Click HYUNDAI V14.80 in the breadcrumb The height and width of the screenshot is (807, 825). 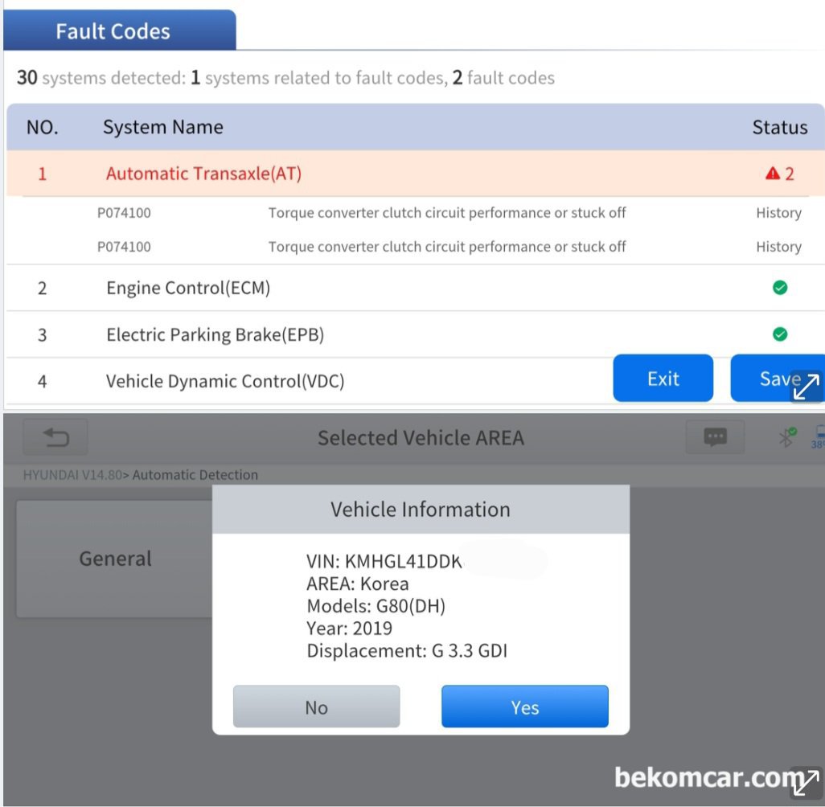pyautogui.click(x=72, y=475)
